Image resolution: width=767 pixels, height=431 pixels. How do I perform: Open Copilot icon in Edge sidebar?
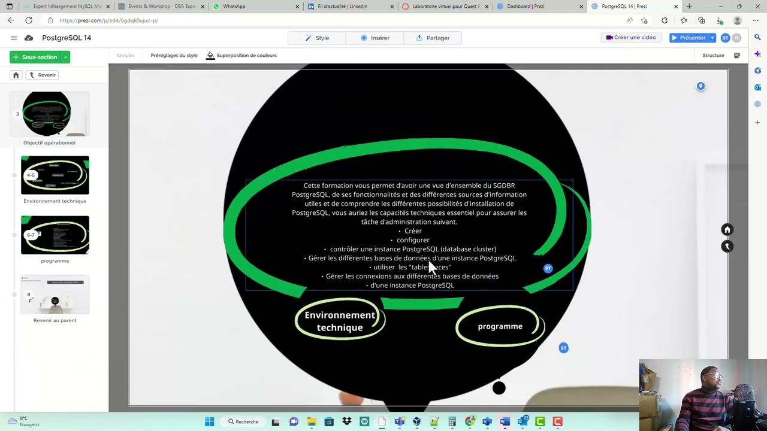coord(757,54)
